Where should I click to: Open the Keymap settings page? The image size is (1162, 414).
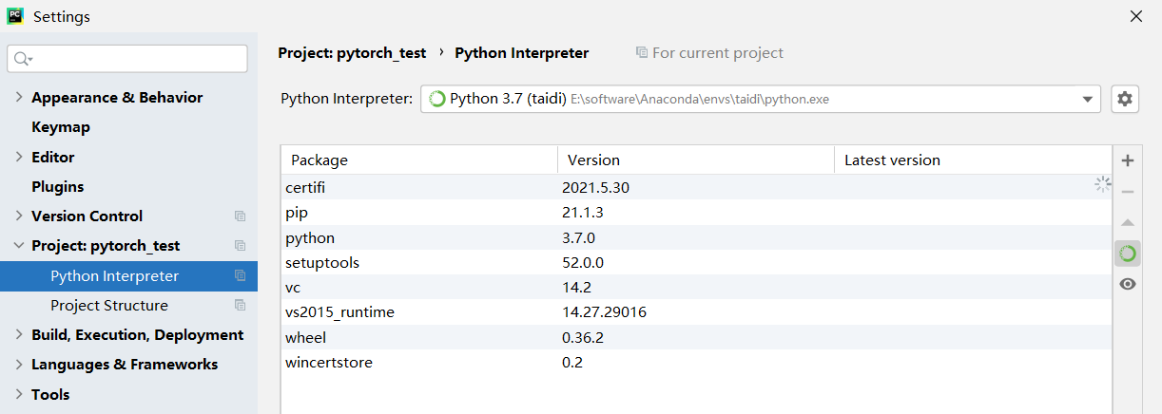click(x=61, y=127)
